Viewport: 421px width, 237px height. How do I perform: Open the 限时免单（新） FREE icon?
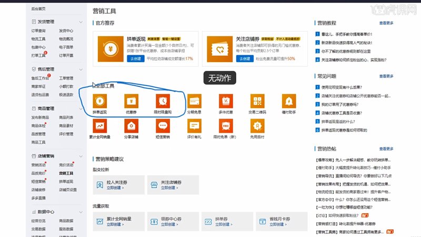[x=226, y=126]
